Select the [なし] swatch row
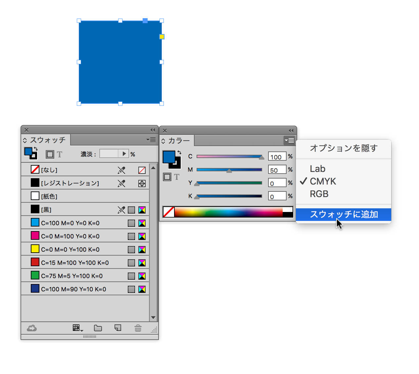Image resolution: width=419 pixels, height=374 pixels. coord(85,170)
